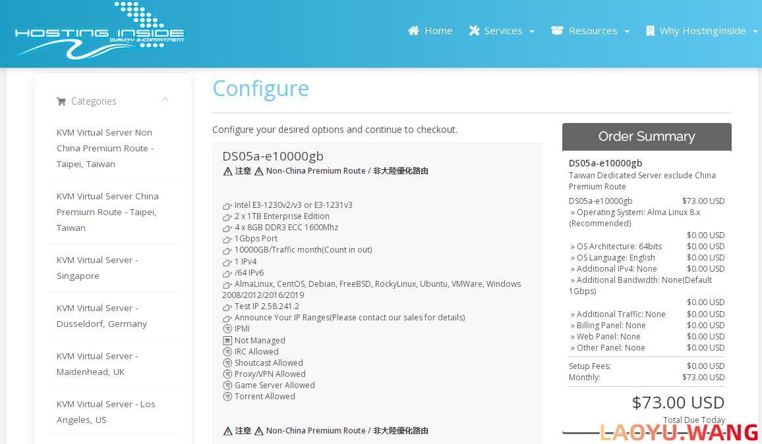Open the Home menu item

click(430, 30)
